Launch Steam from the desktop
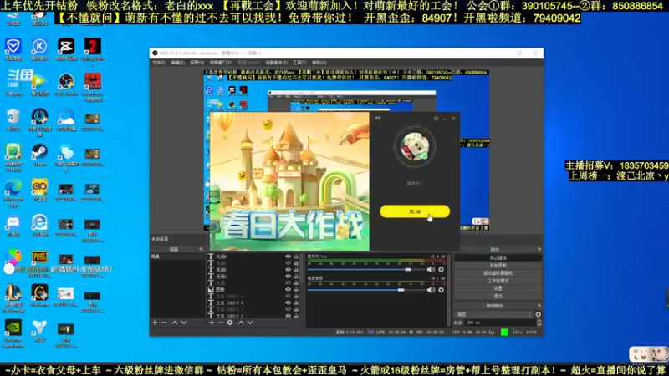This screenshot has height=376, width=669. [39, 155]
